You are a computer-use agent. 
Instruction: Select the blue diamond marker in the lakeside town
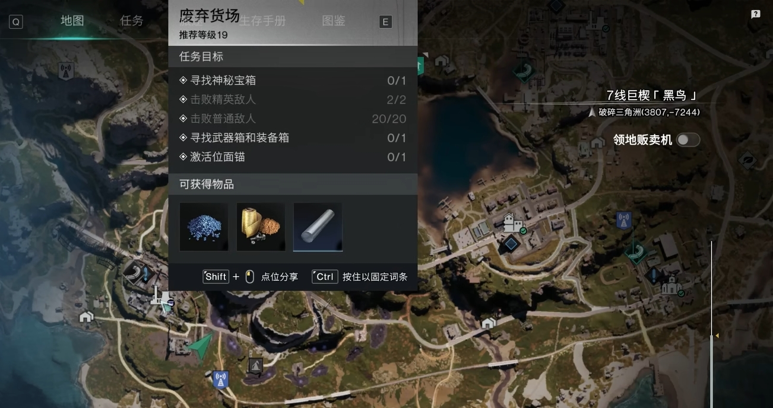pyautogui.click(x=510, y=243)
